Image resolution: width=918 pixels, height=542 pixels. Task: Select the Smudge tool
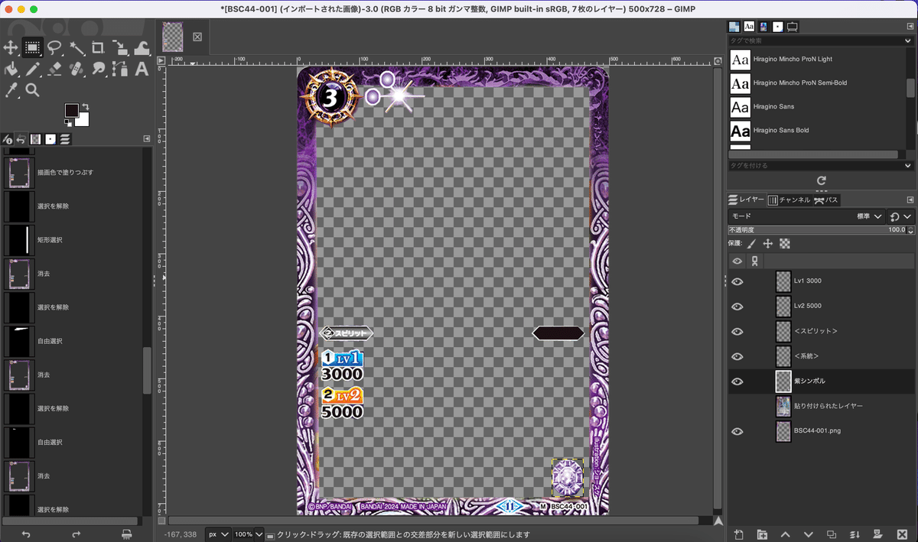coord(98,69)
